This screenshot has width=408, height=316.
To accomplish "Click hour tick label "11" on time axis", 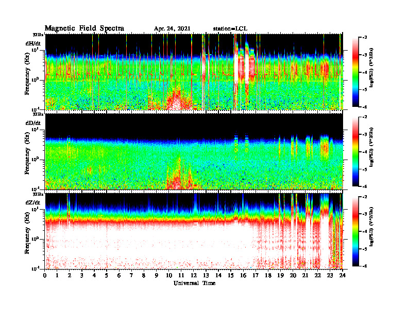I will 181,276.
